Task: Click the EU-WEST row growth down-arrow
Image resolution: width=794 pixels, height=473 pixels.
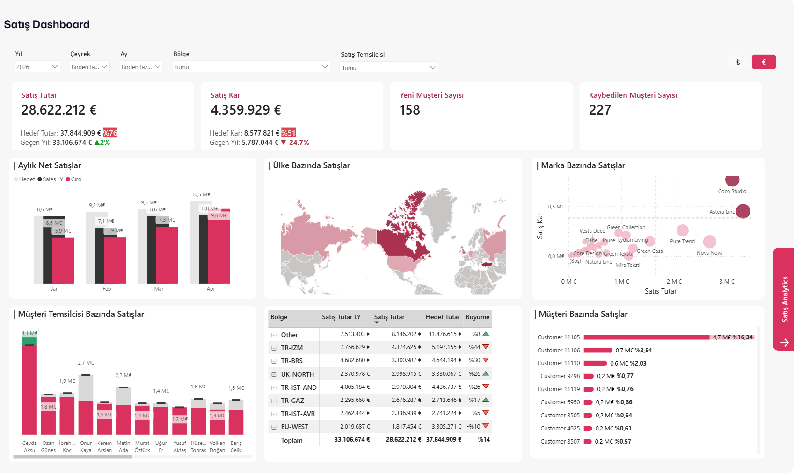Action: [486, 426]
